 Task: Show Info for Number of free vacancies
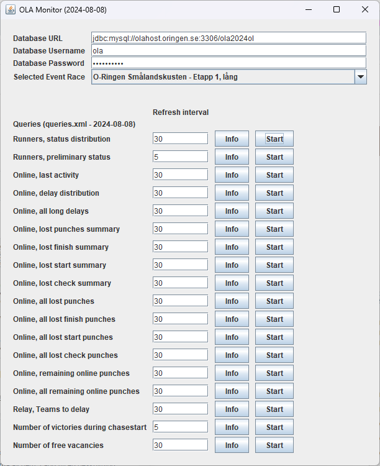(x=232, y=445)
